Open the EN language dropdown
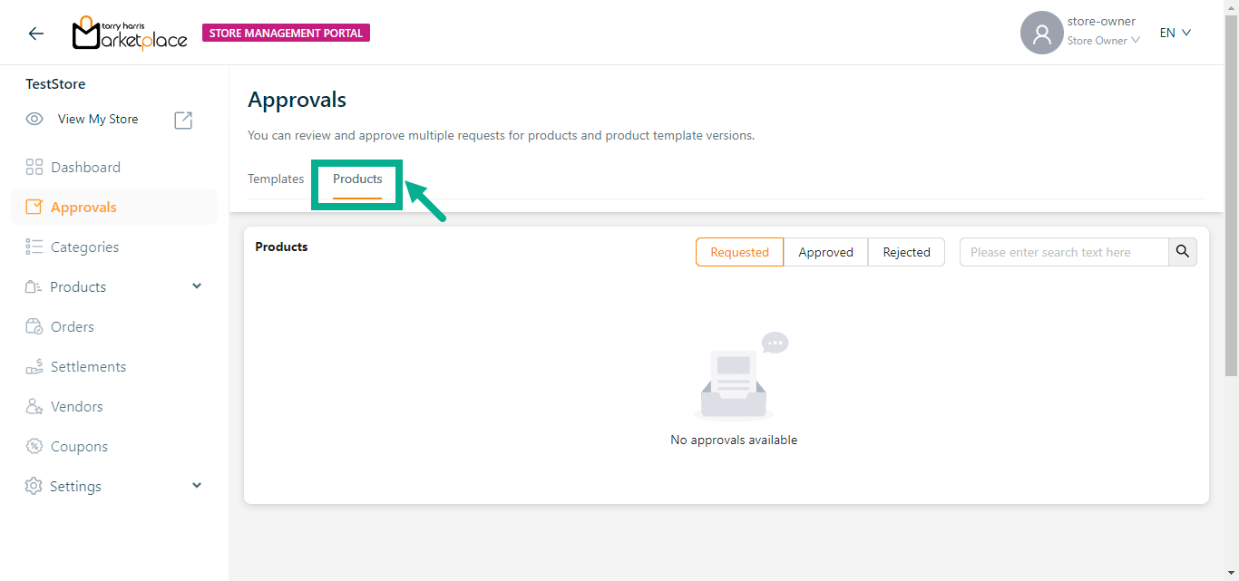Viewport: 1239px width, 581px height. pyautogui.click(x=1175, y=33)
